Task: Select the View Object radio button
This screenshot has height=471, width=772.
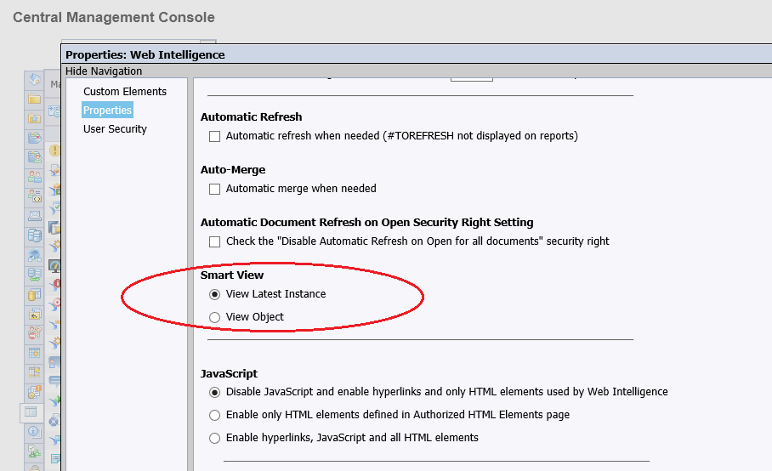Action: coord(214,317)
